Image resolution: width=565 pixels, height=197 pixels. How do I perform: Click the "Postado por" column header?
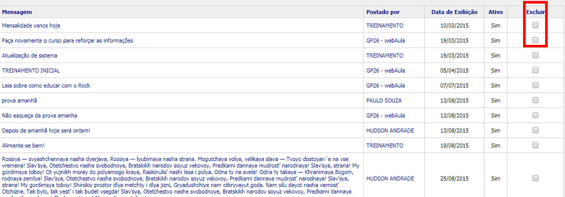pyautogui.click(x=383, y=12)
